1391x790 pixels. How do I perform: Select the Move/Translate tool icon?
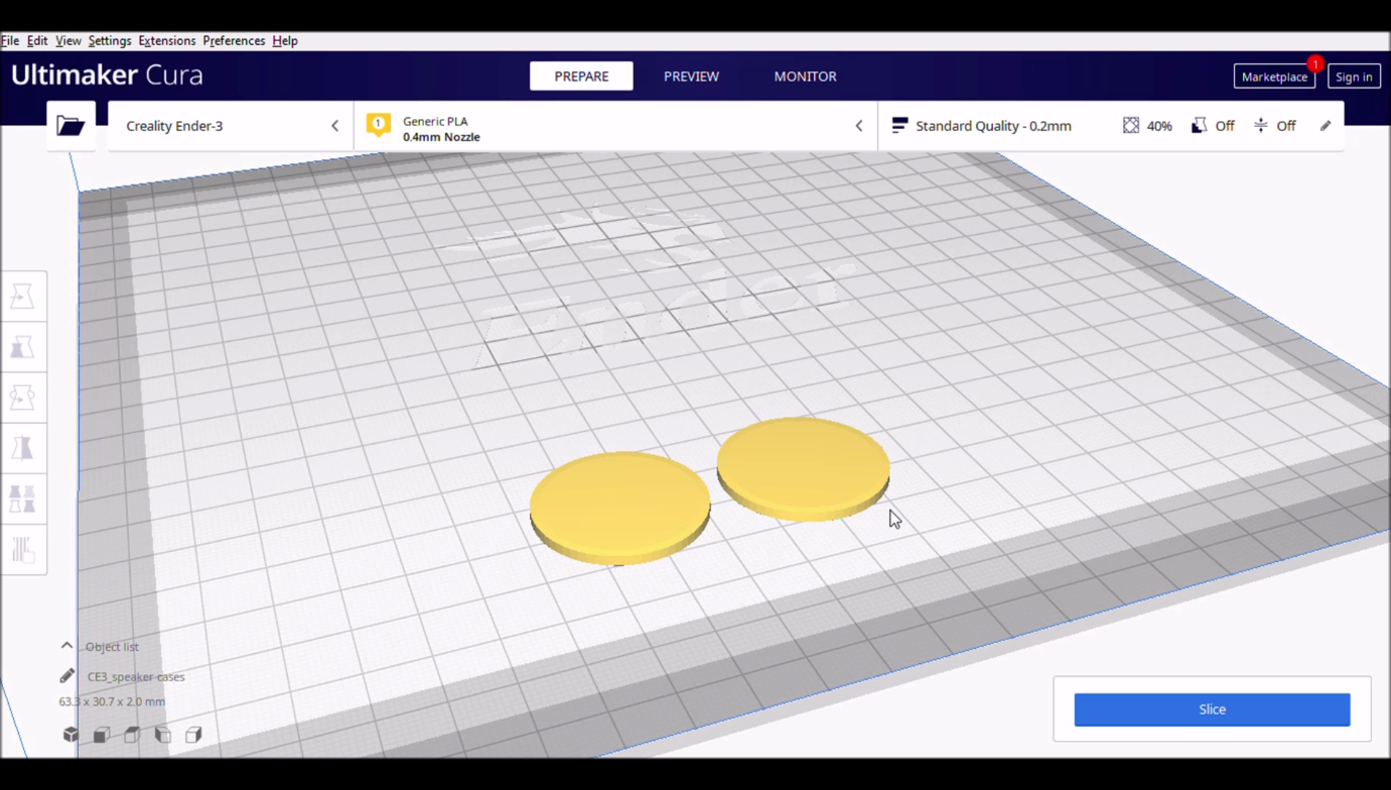24,295
